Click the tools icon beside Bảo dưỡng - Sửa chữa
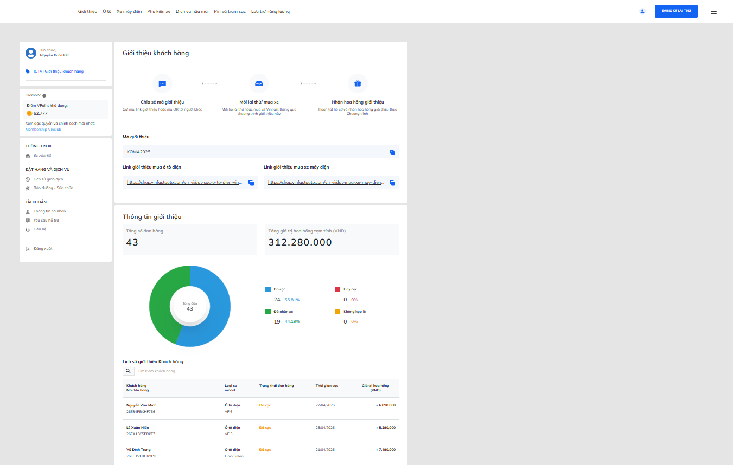The width and height of the screenshot is (733, 465). coord(28,188)
